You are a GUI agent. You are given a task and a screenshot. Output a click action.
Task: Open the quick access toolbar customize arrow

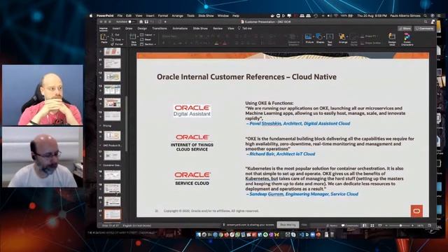[x=165, y=22]
